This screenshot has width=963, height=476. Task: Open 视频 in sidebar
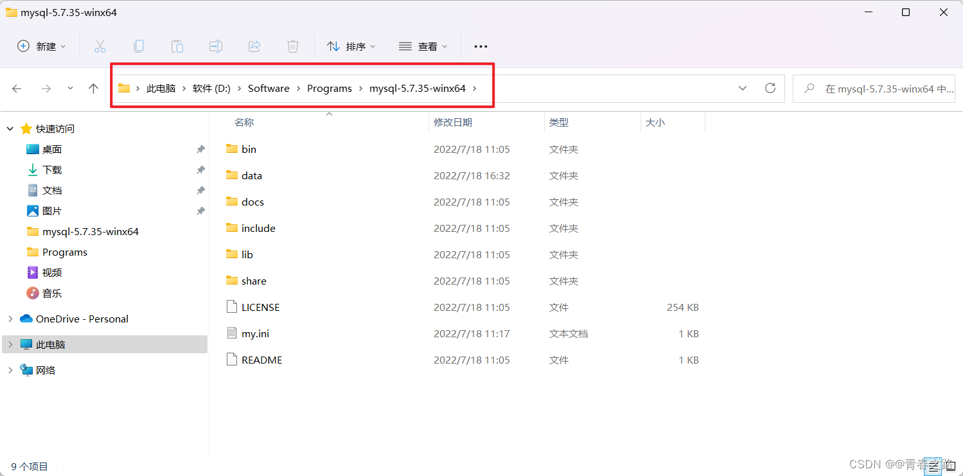click(52, 272)
